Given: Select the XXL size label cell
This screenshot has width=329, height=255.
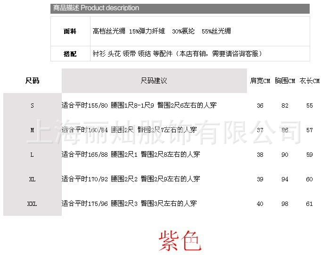Looking at the screenshot, I should click(x=32, y=204).
